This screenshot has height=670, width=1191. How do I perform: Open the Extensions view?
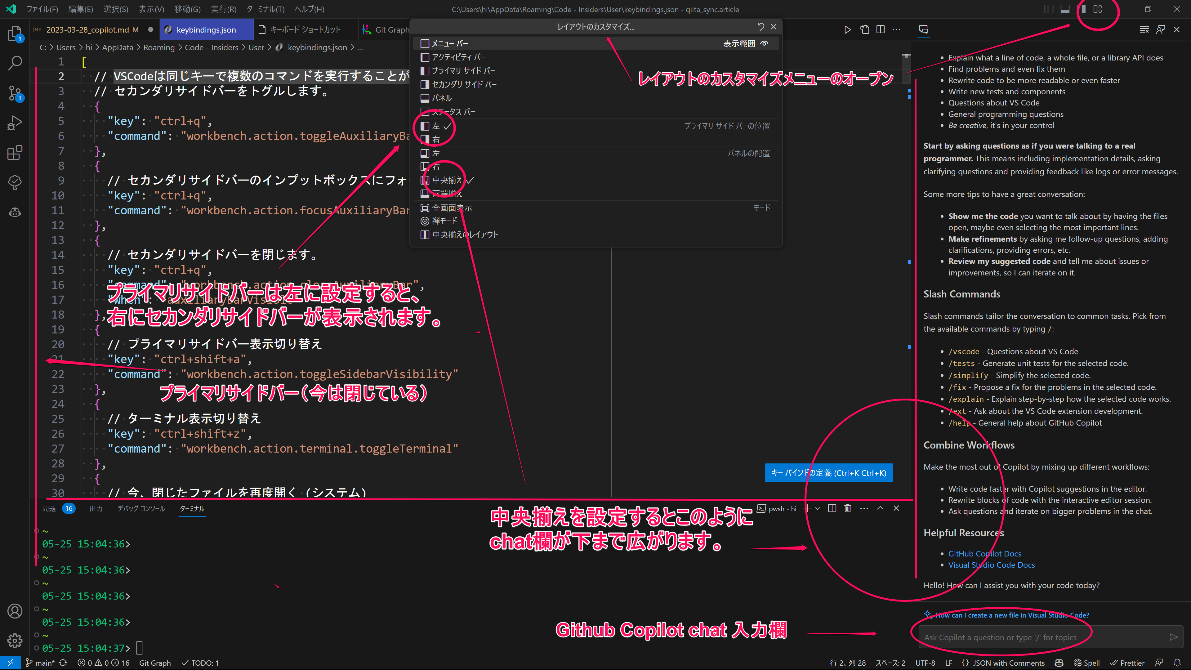coord(15,153)
